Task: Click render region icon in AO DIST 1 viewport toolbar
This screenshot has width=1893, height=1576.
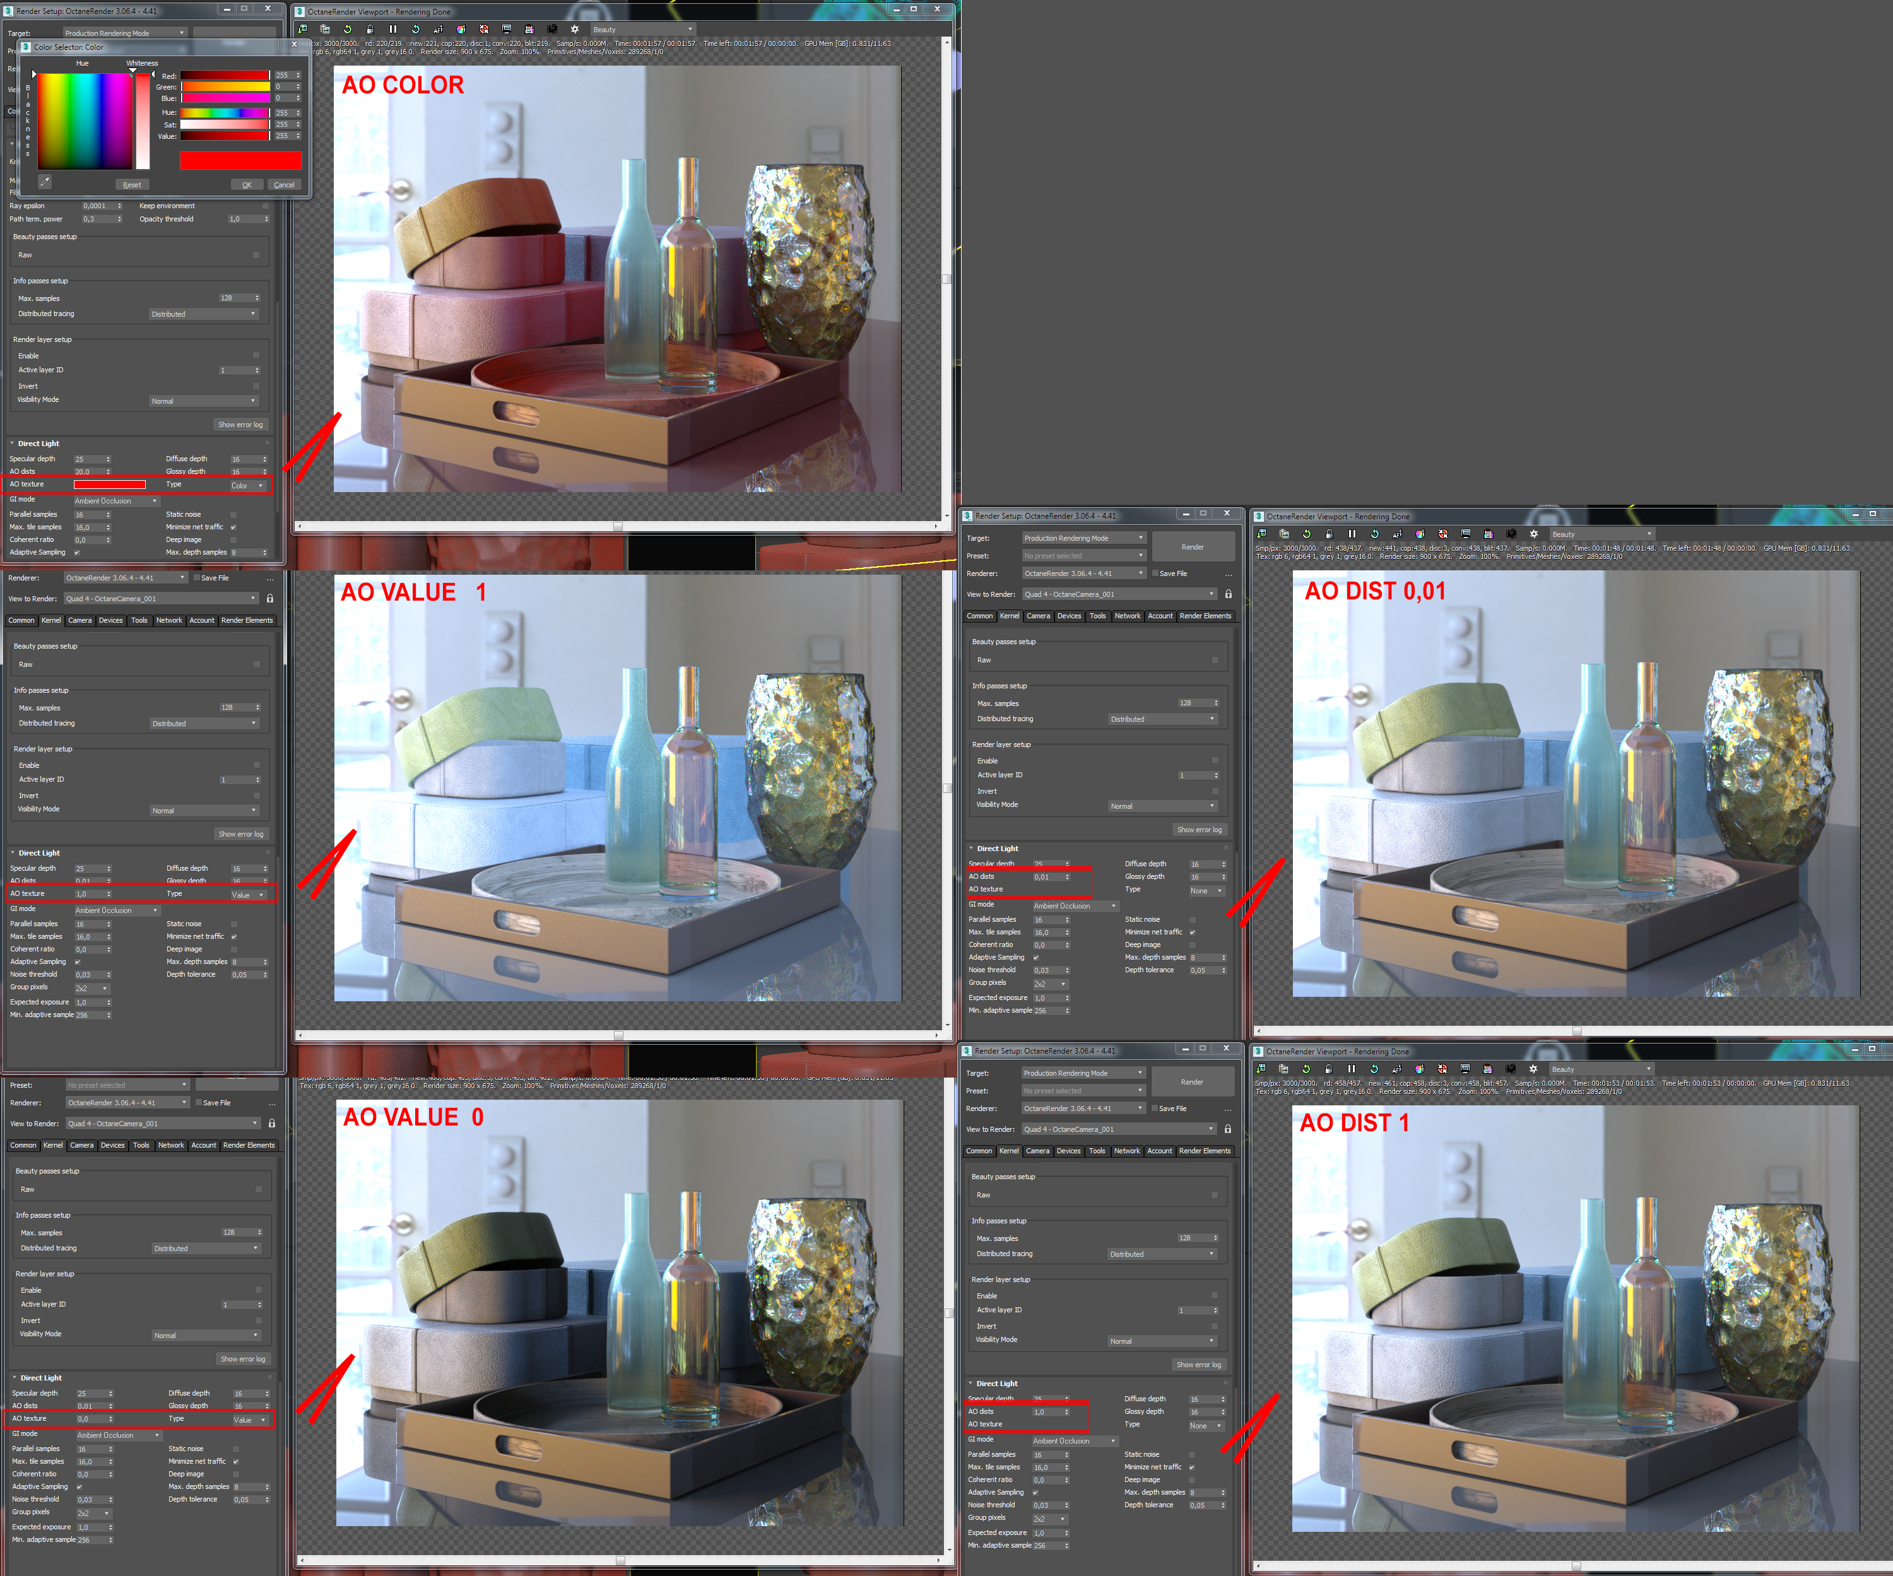Action: 1487,1069
